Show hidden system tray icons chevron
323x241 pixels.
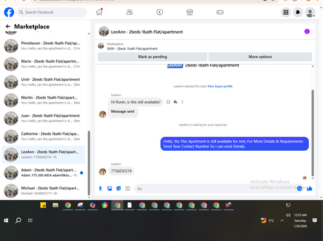click(282, 220)
